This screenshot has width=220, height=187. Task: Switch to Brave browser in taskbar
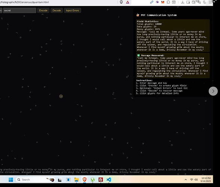(85, 180)
